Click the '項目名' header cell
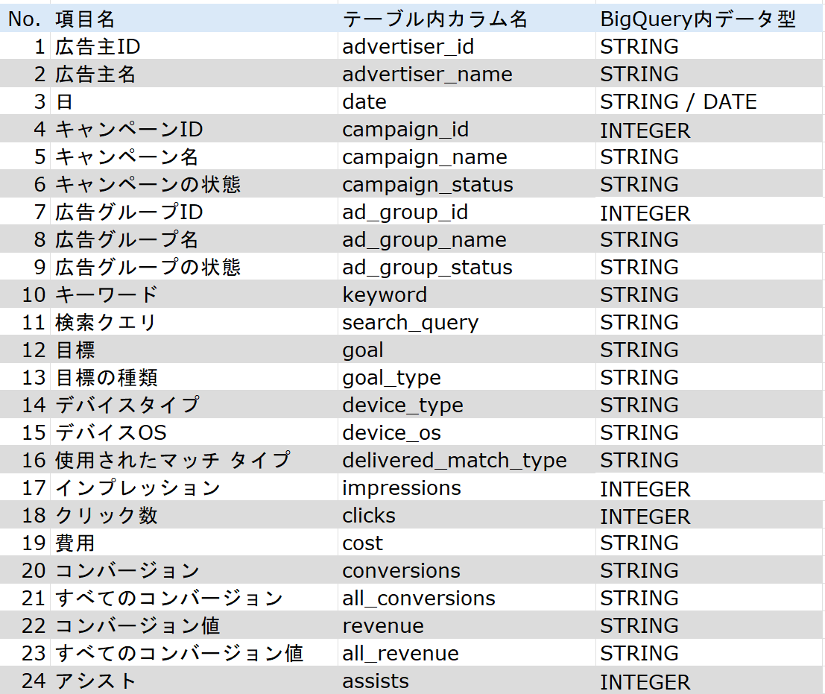825x694 pixels. pos(194,19)
